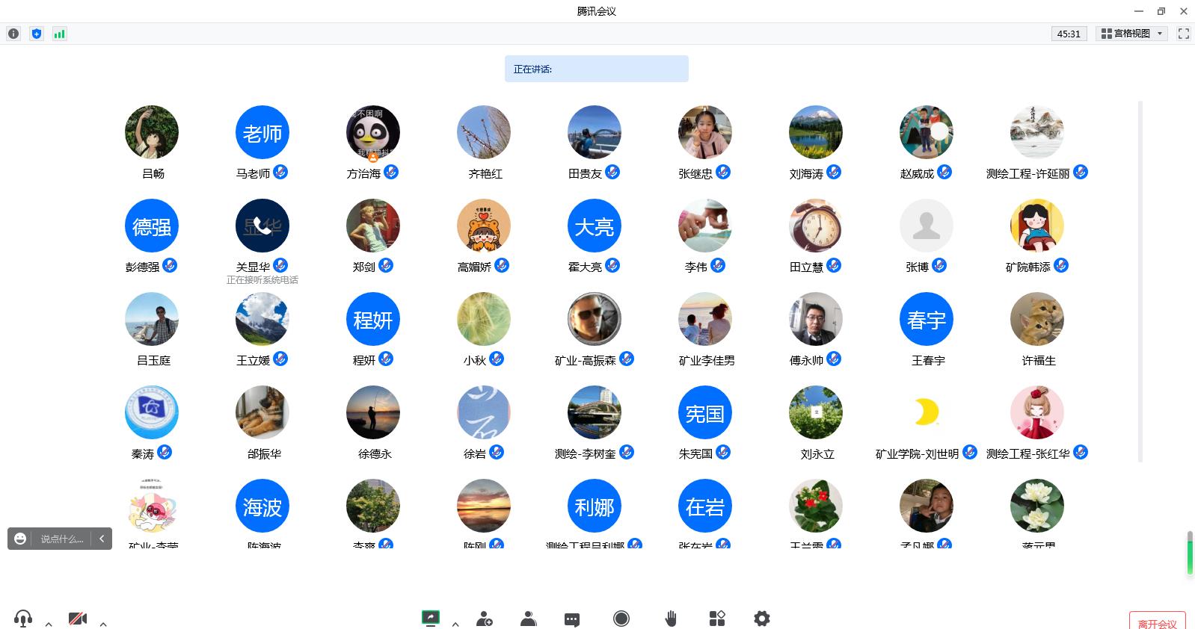1195x629 pixels.
Task: Click the 说点什么 chat input
Action: (x=61, y=539)
